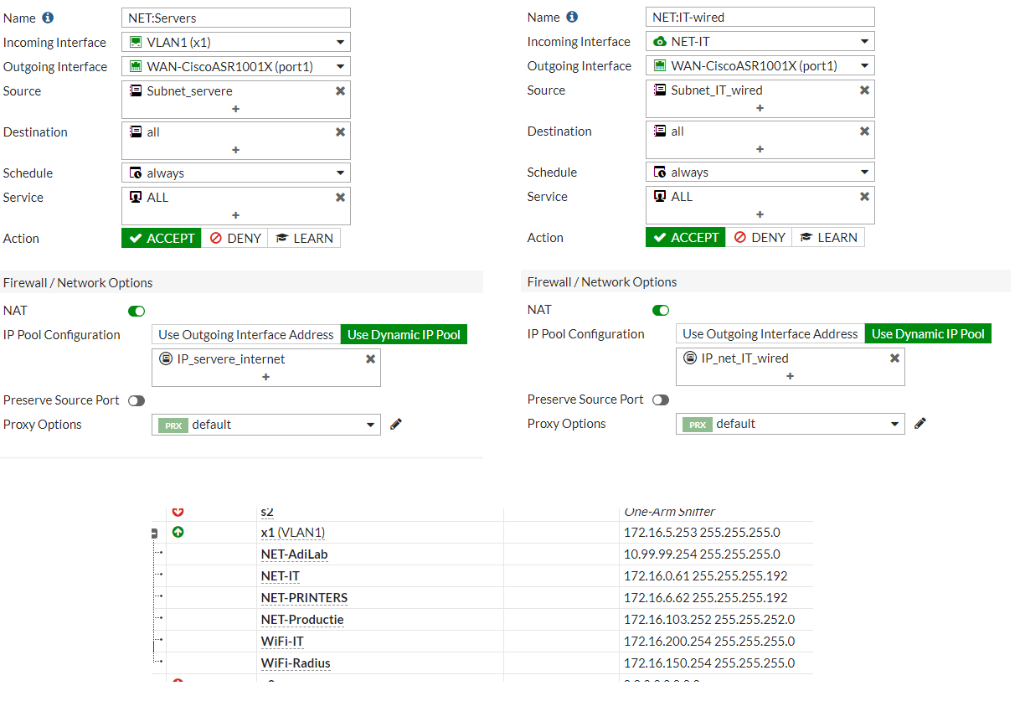Open the Incoming Interface dropdown showing VLAN1 (x1)
This screenshot has width=1020, height=727.
(235, 41)
